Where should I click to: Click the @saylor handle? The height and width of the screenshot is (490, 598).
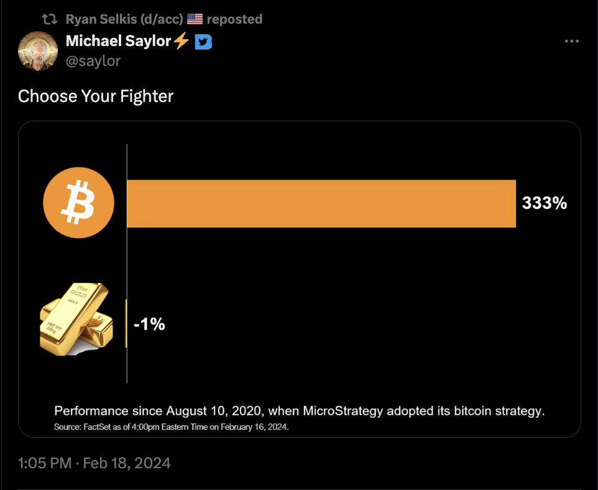pyautogui.click(x=93, y=60)
